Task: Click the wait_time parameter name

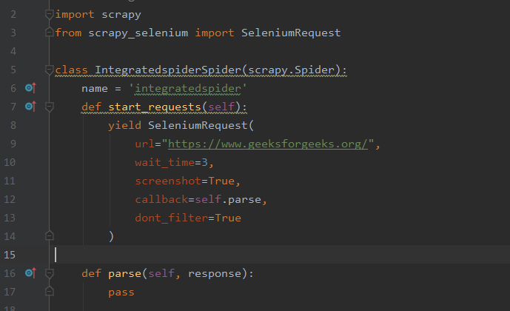Action: pos(164,162)
